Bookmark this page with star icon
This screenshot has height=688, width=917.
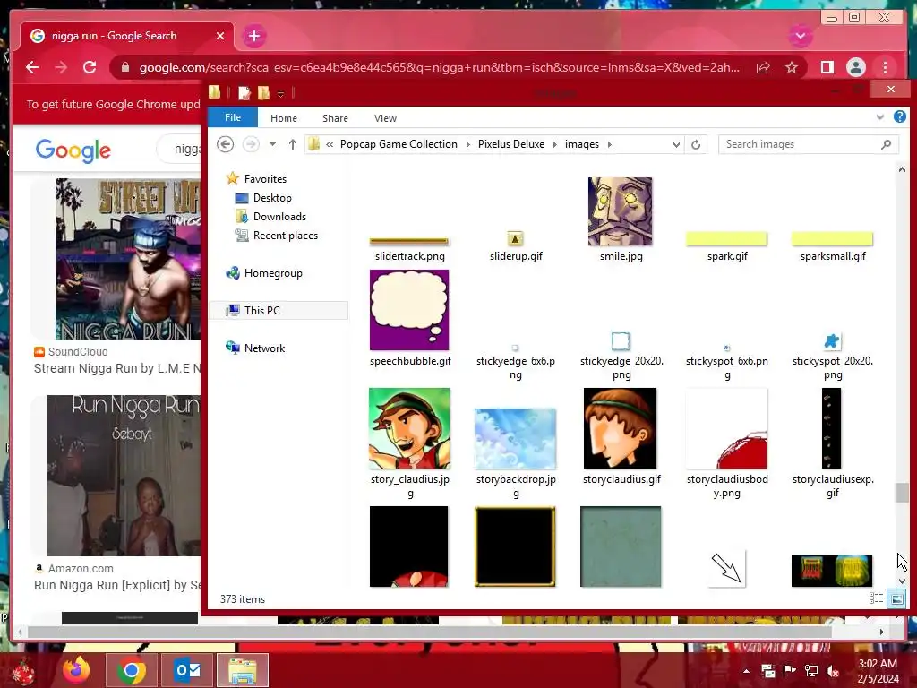tap(792, 67)
